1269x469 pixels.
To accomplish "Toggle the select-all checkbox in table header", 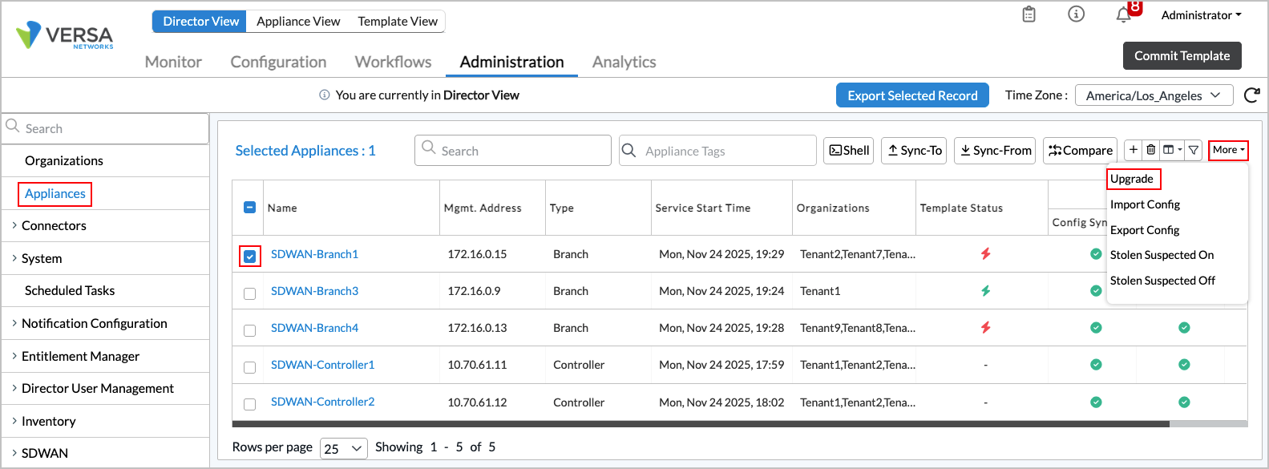I will [249, 208].
